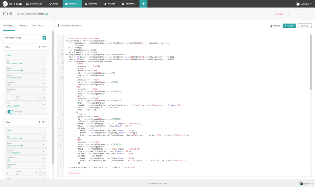Open the Alerts navigation item

coord(110,4)
